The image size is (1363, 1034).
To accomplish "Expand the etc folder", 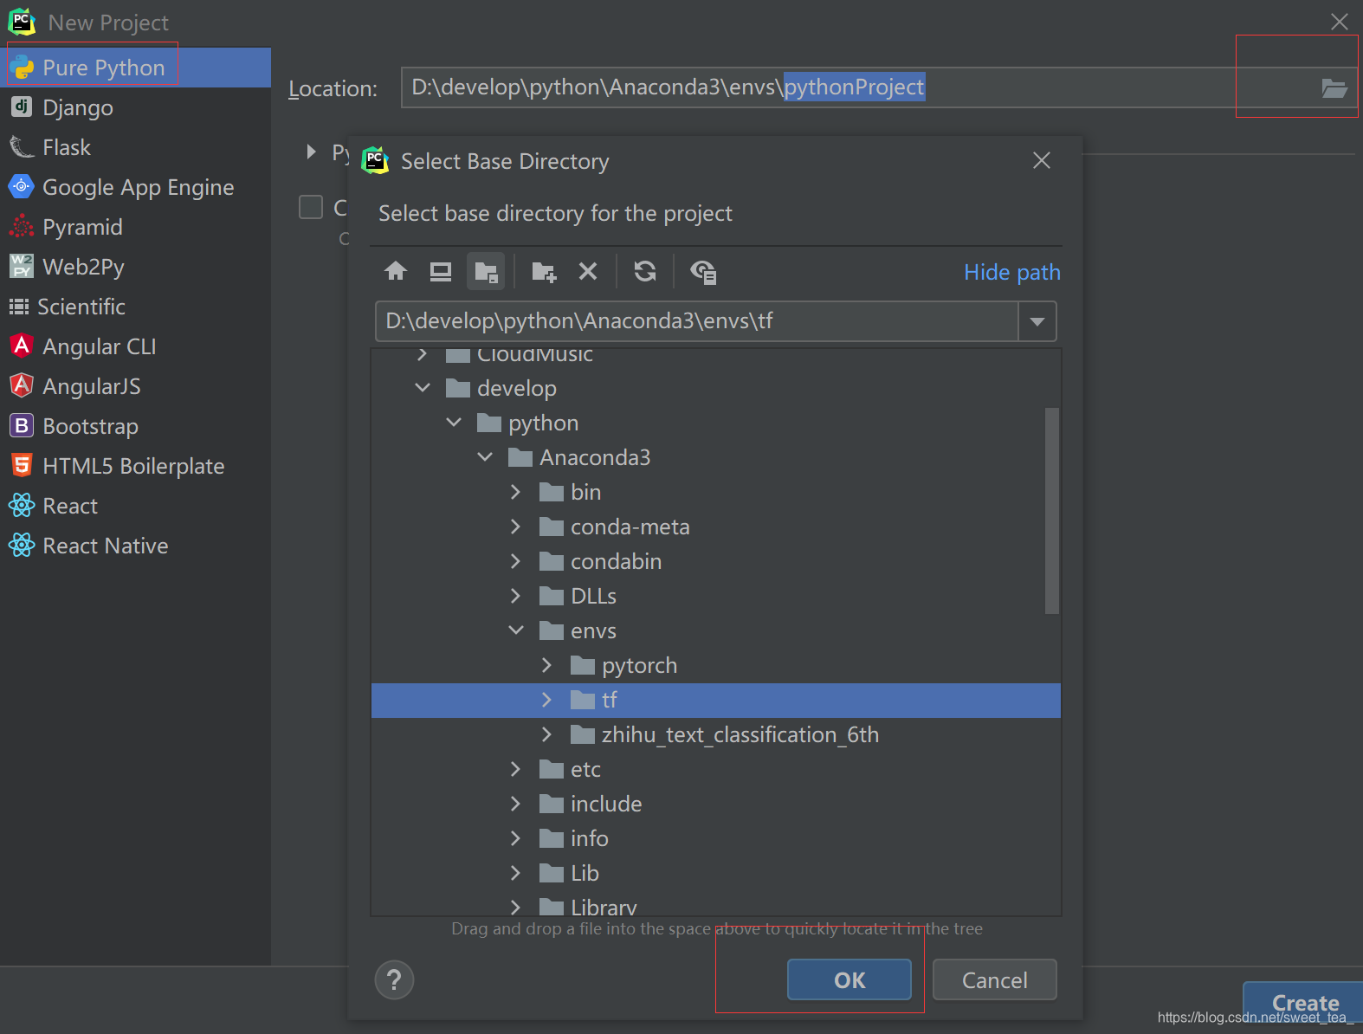I will click(x=516, y=769).
